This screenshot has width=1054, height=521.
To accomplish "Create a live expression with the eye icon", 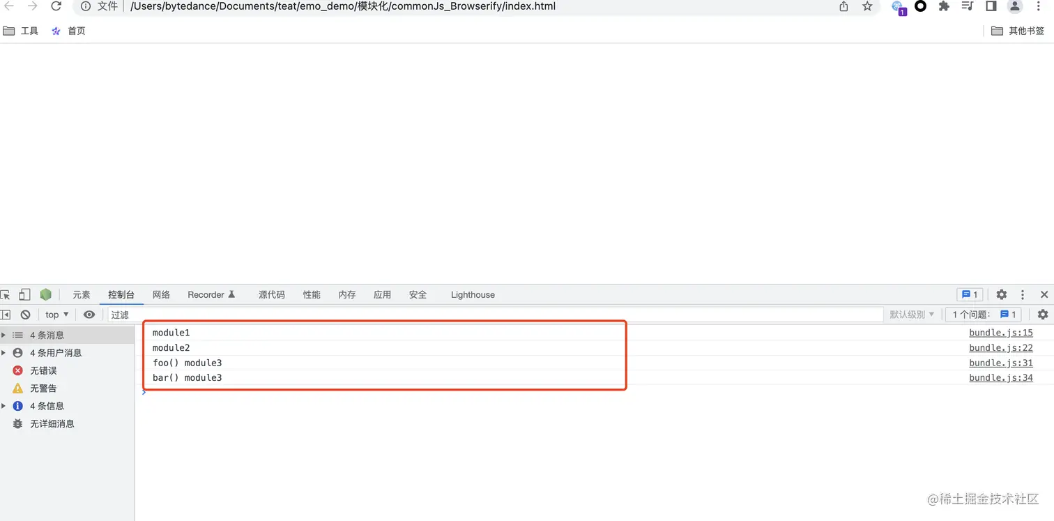I will [x=89, y=315].
